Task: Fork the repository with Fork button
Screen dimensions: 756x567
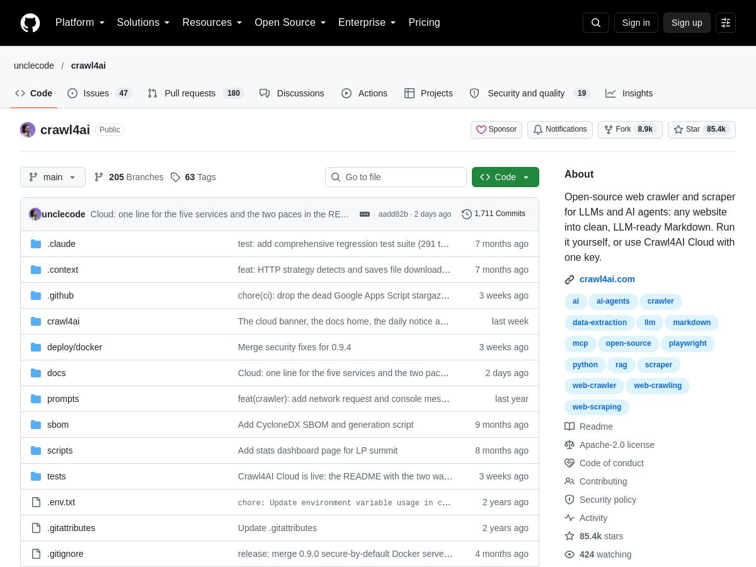Action: 630,130
